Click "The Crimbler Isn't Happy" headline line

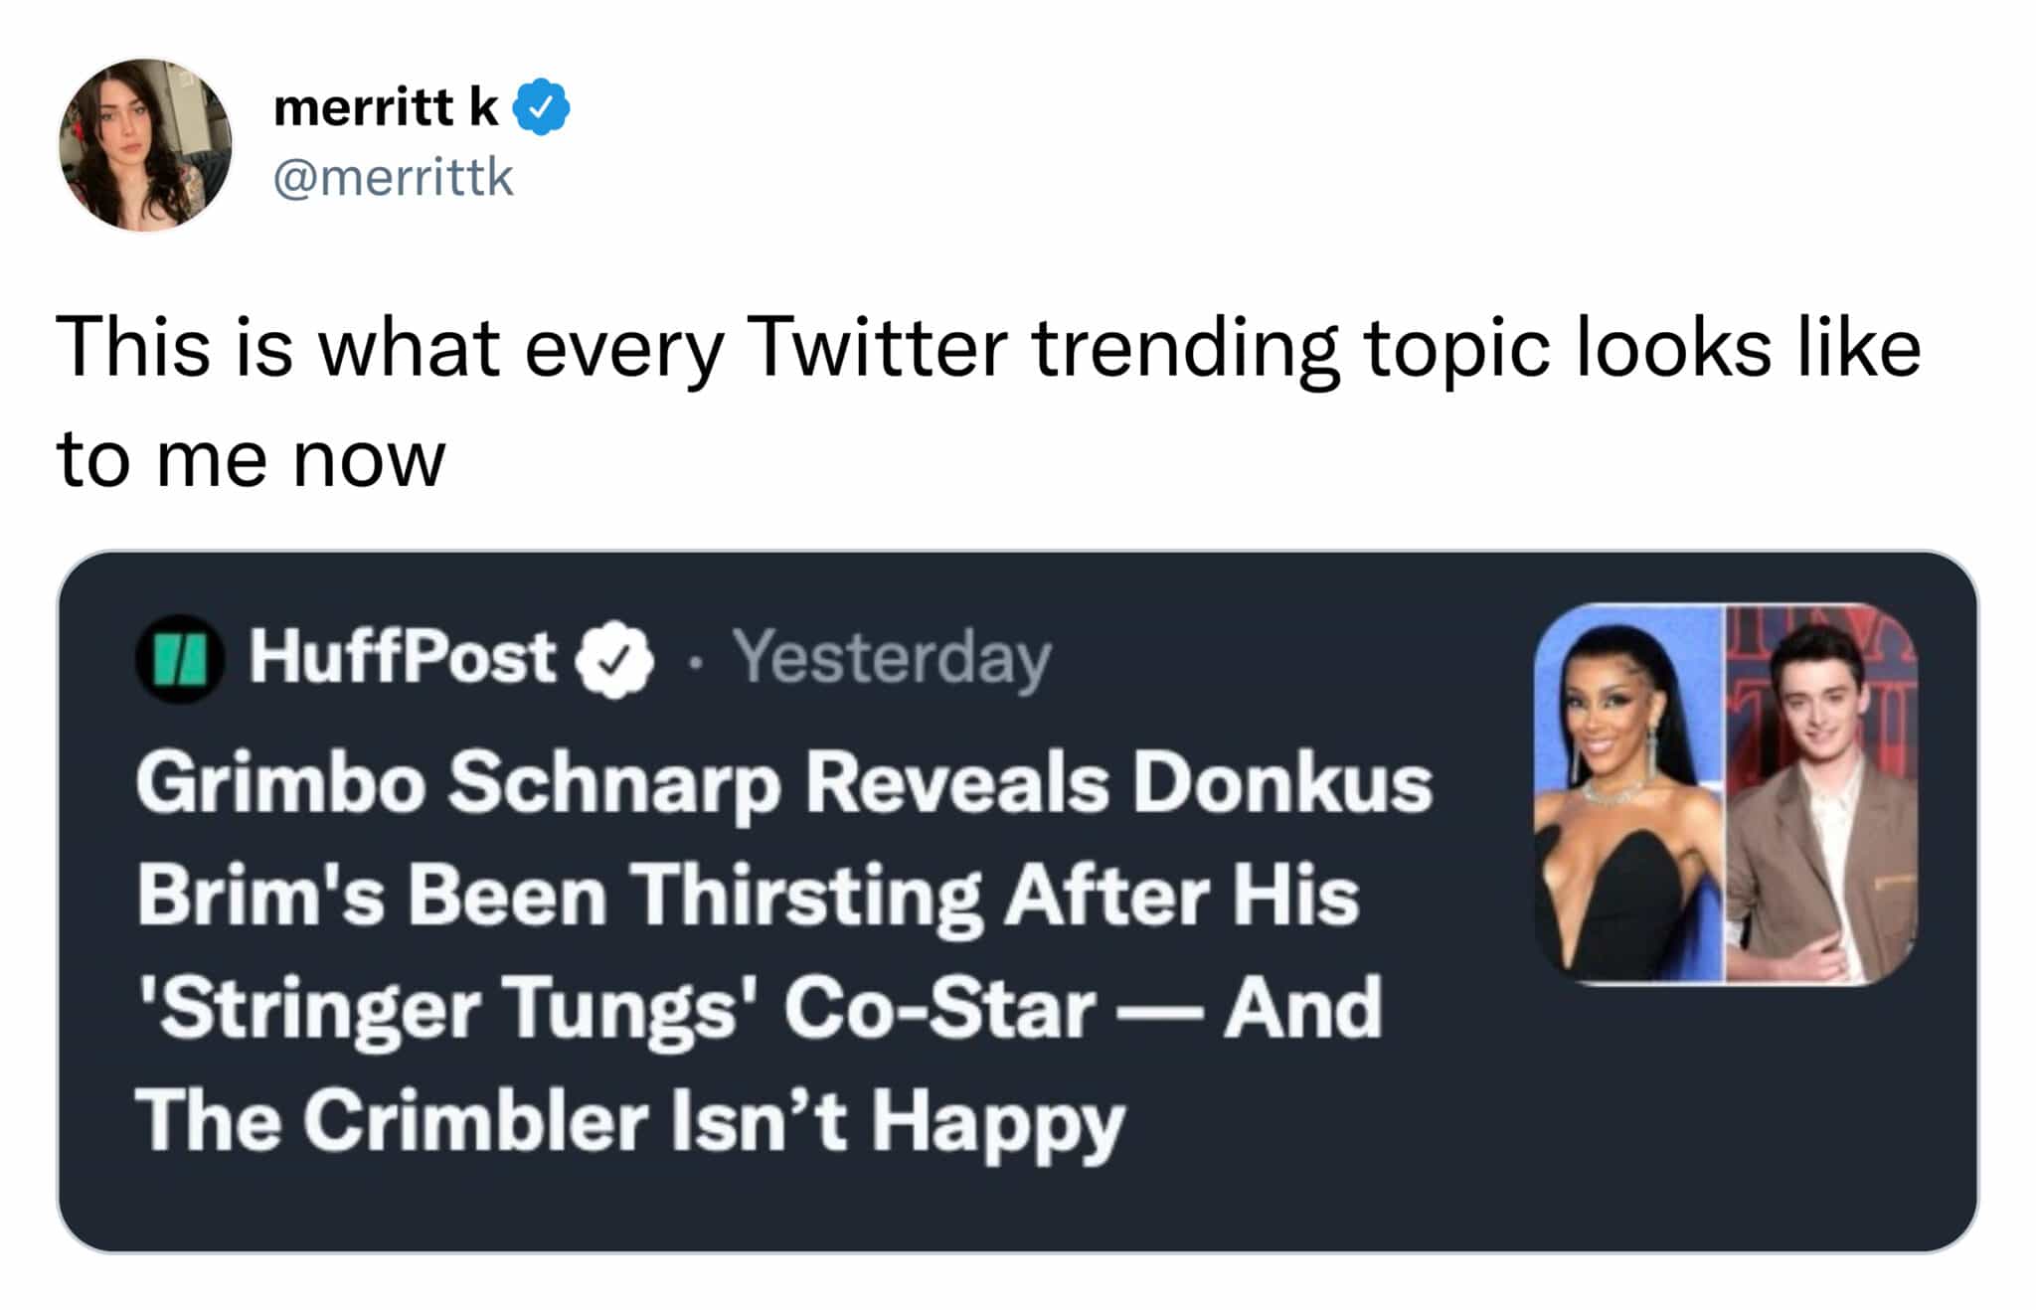(630, 1120)
